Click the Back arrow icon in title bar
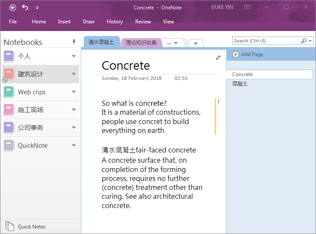Image resolution: width=316 pixels, height=234 pixels. [13, 7]
